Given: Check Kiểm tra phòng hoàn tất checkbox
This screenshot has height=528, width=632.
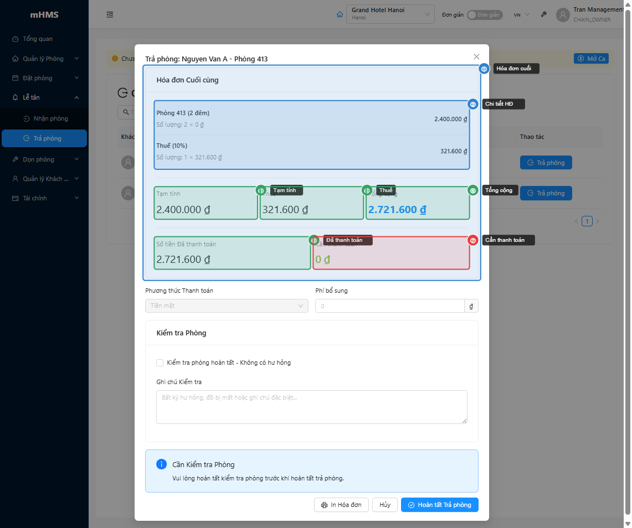Looking at the screenshot, I should coord(160,363).
